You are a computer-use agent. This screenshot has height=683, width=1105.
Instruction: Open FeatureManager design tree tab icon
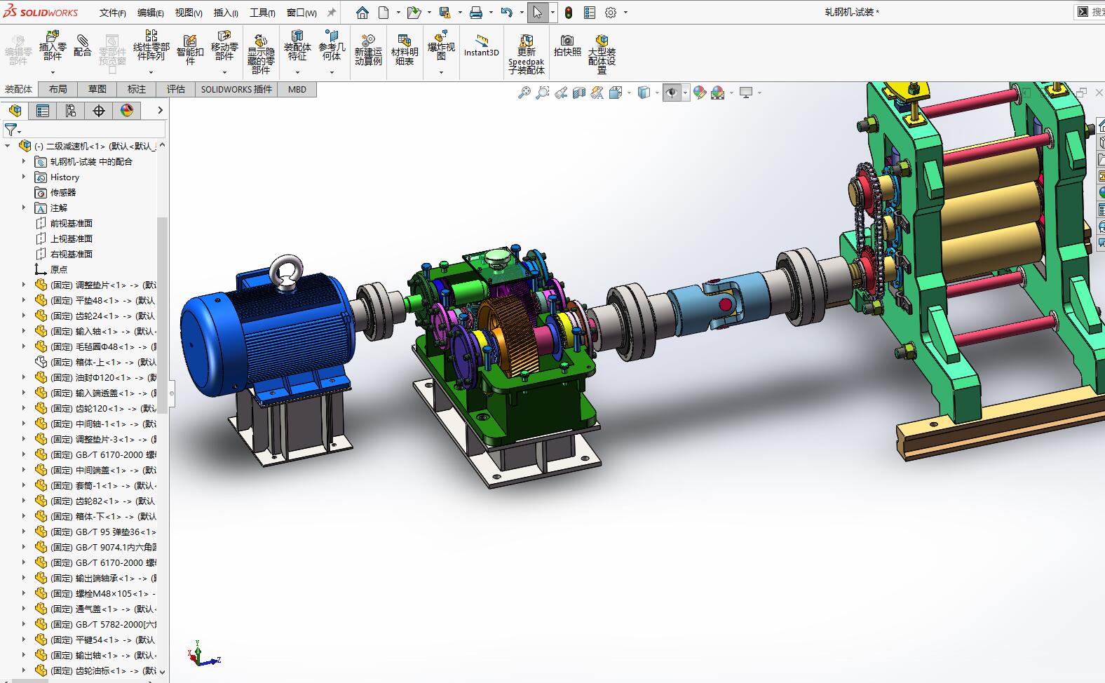click(15, 111)
